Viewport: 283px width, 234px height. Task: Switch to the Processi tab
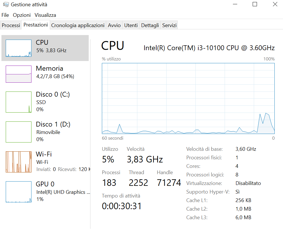click(11, 25)
